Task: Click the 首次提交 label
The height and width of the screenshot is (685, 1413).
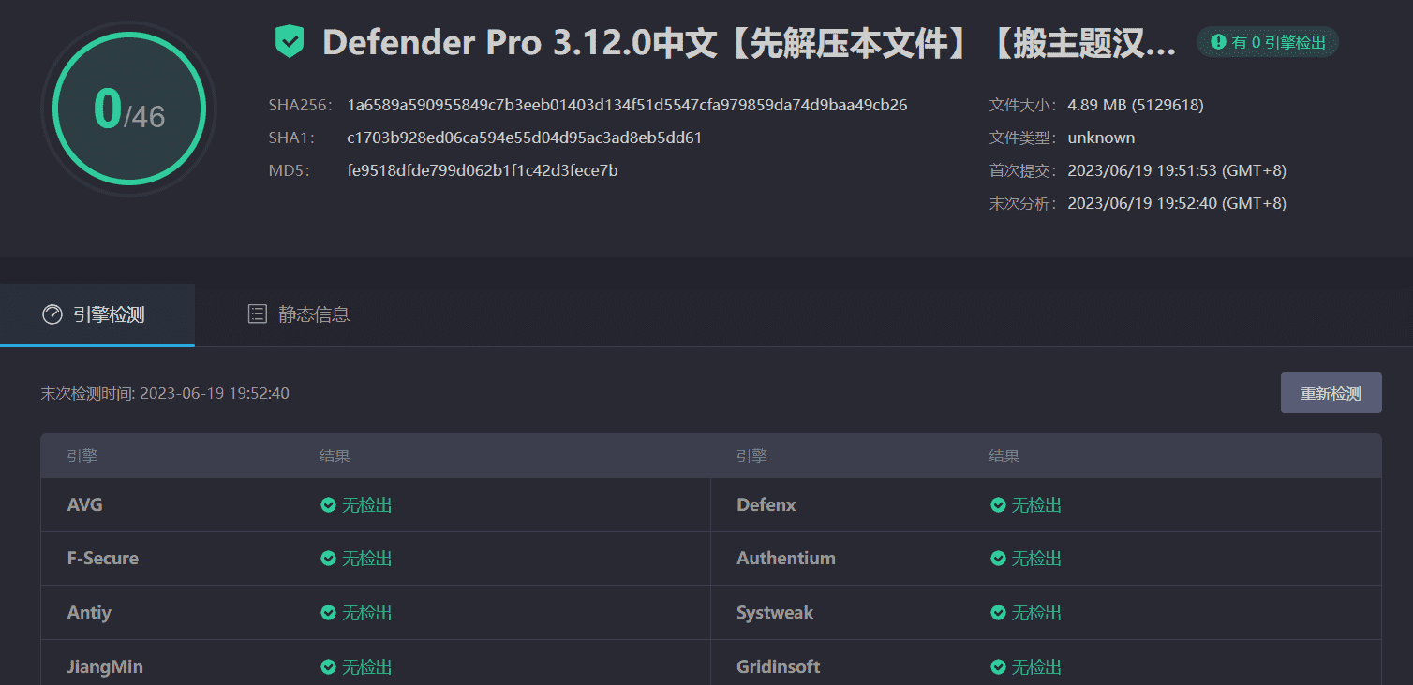Action: coord(1023,170)
